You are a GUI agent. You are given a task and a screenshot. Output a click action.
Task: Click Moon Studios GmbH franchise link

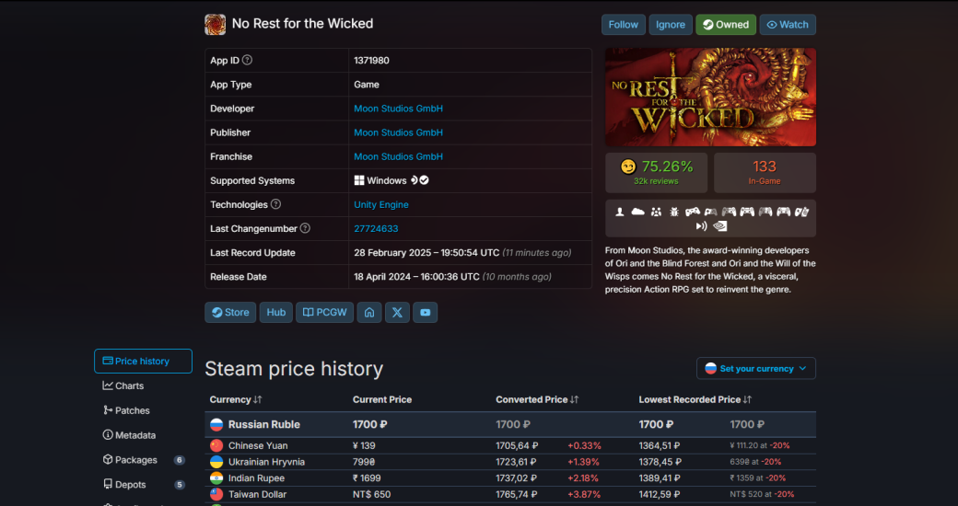click(398, 157)
